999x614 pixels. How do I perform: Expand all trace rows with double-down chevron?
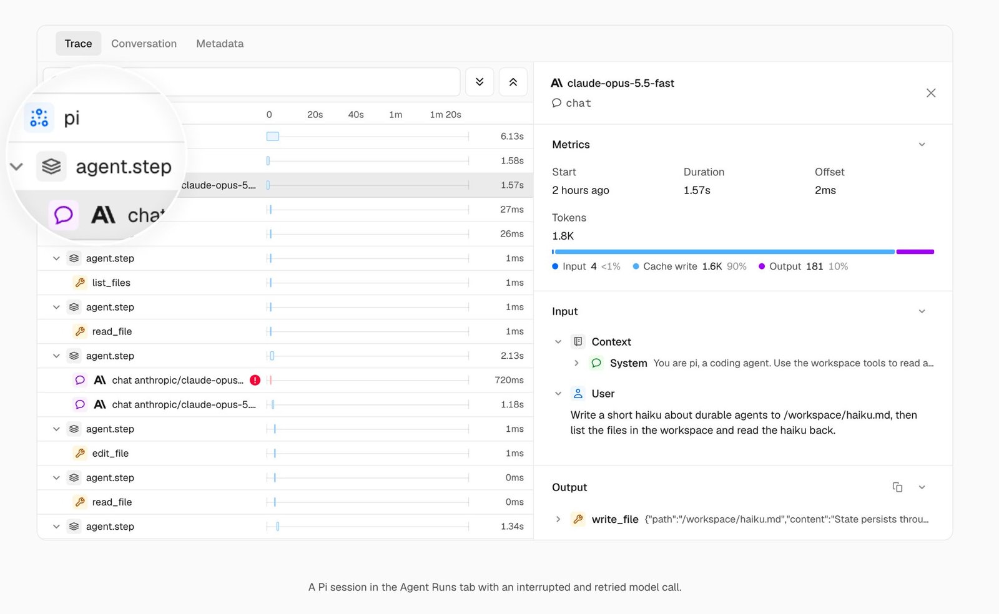coord(480,82)
